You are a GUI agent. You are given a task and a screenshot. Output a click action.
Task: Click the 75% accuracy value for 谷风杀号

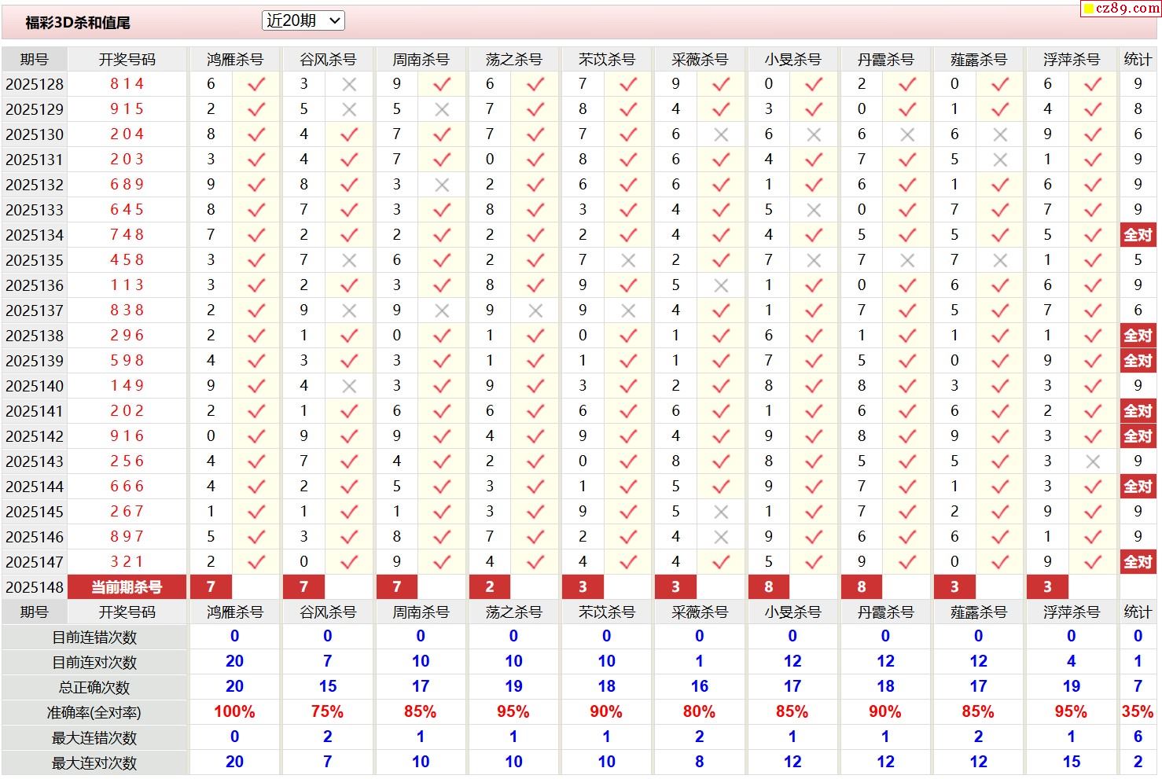tap(328, 712)
